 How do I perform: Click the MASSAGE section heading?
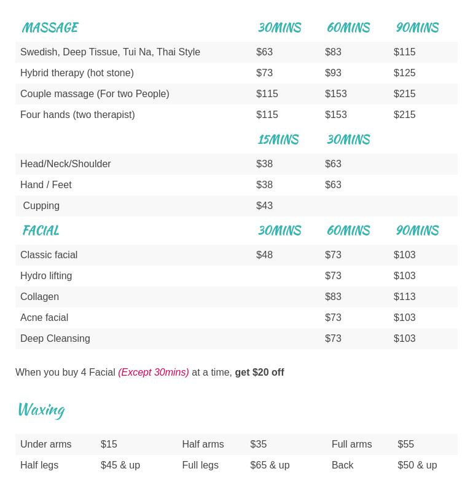tap(50, 28)
